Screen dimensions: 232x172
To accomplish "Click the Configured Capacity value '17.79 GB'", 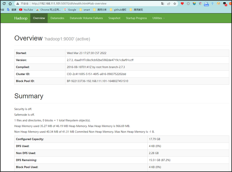I will click(155, 139).
